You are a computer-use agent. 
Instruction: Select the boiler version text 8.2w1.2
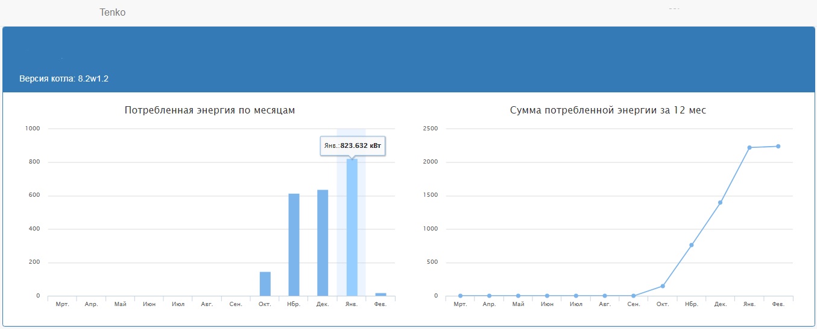point(93,79)
